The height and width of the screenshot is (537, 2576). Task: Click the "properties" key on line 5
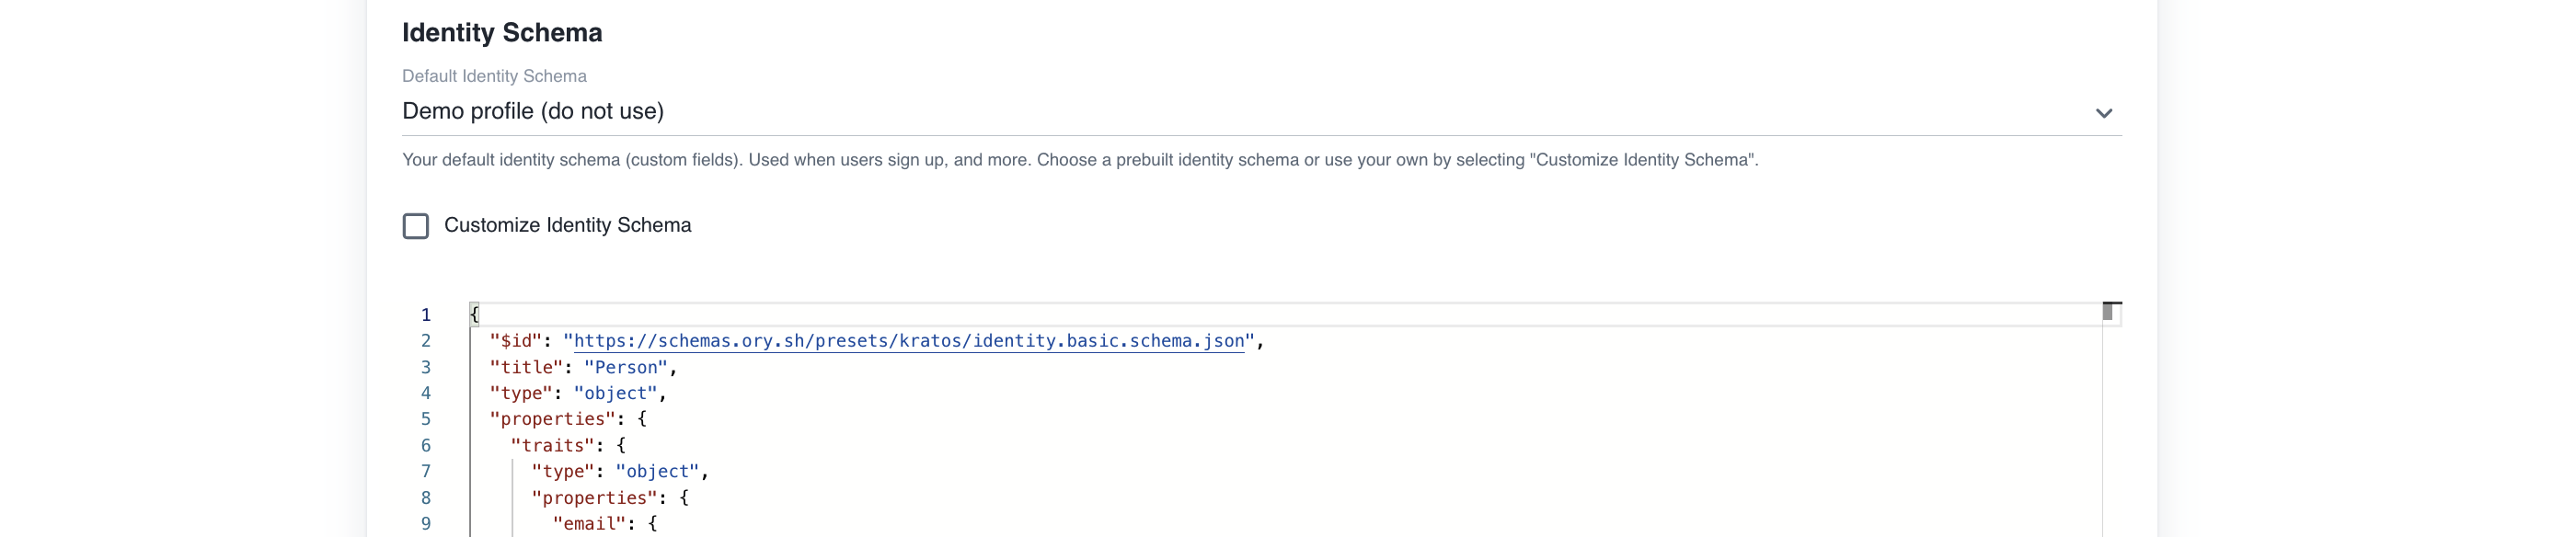(552, 419)
